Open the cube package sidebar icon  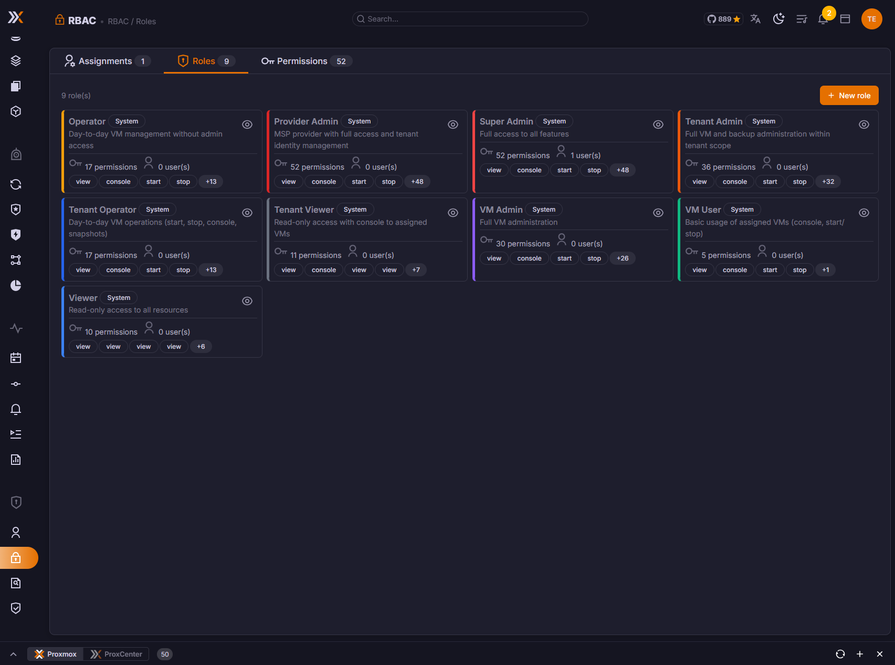click(16, 111)
